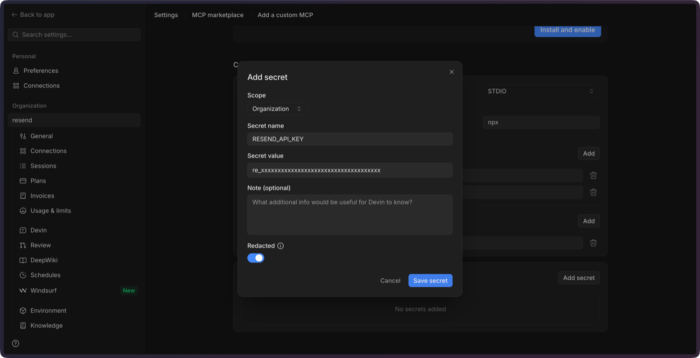Click the lower Add button for variables
Viewport: 700px width, 358px height.
point(588,221)
